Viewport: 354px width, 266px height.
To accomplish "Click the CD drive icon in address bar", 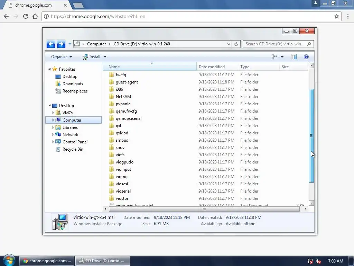I will (77, 44).
